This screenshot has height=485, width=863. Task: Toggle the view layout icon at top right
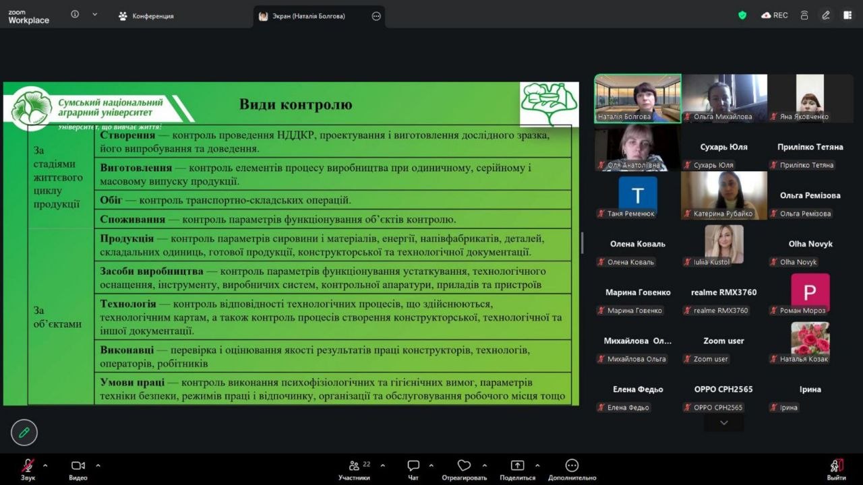point(847,15)
